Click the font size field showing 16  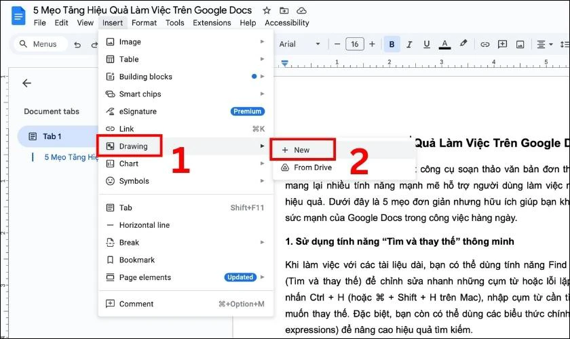[354, 44]
